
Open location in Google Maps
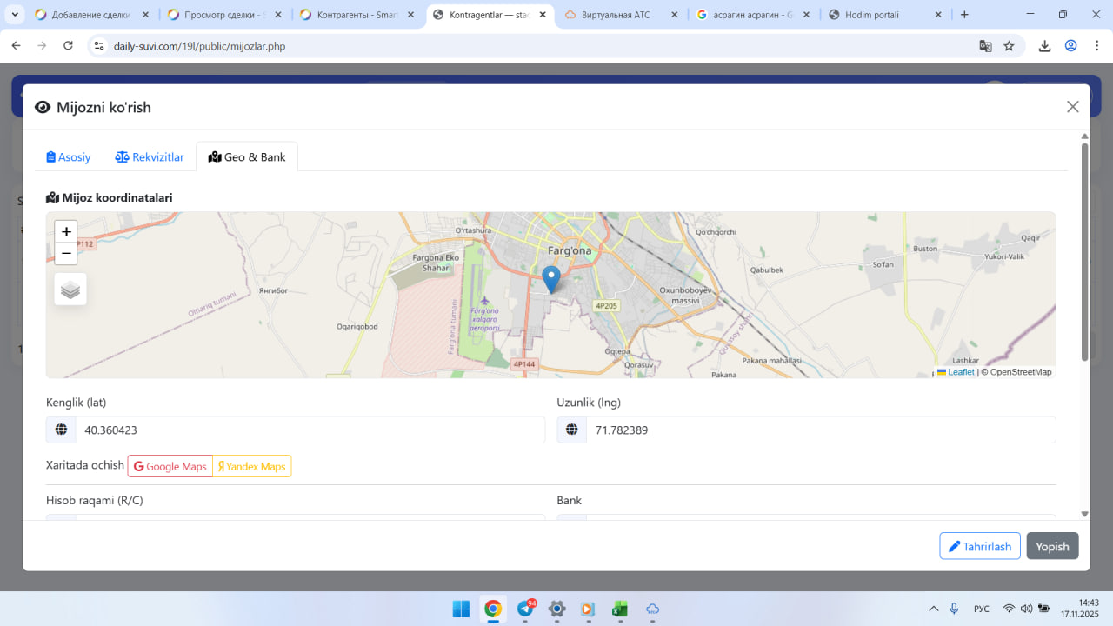(170, 467)
